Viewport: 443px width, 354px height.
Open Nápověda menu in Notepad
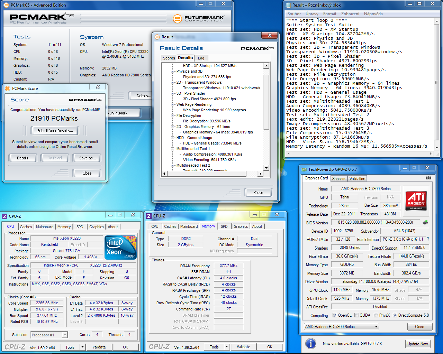click(373, 14)
